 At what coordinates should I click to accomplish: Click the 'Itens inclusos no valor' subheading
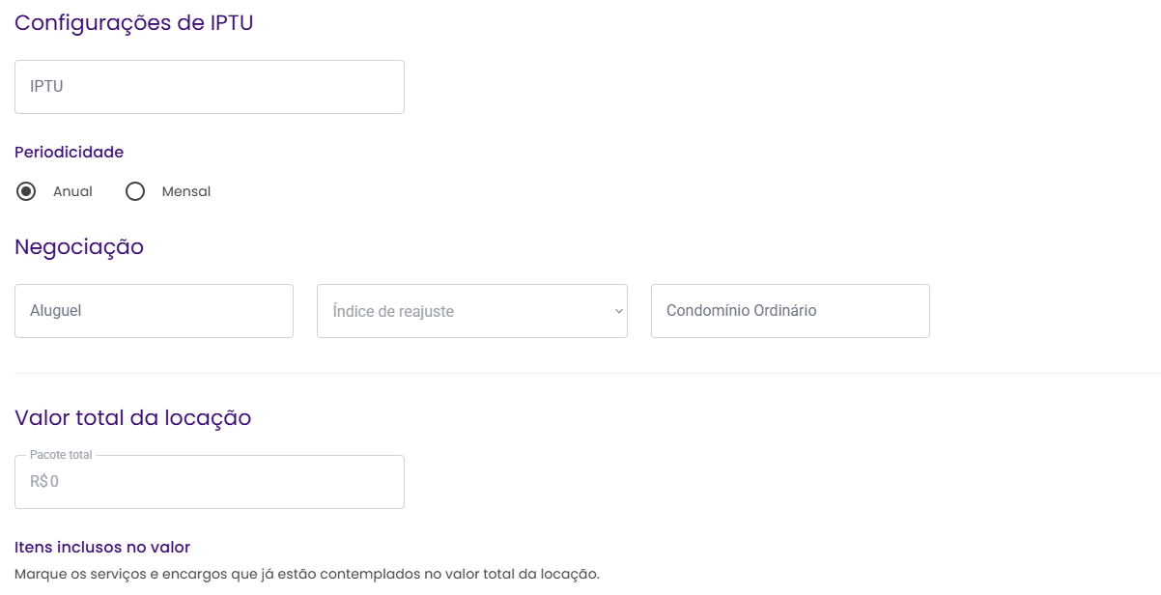click(x=102, y=548)
